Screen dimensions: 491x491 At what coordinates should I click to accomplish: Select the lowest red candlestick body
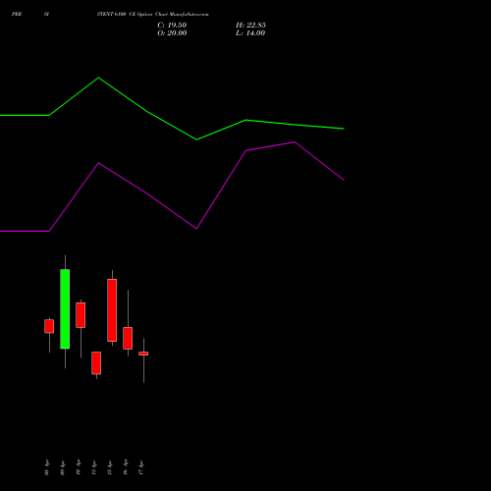(x=96, y=363)
